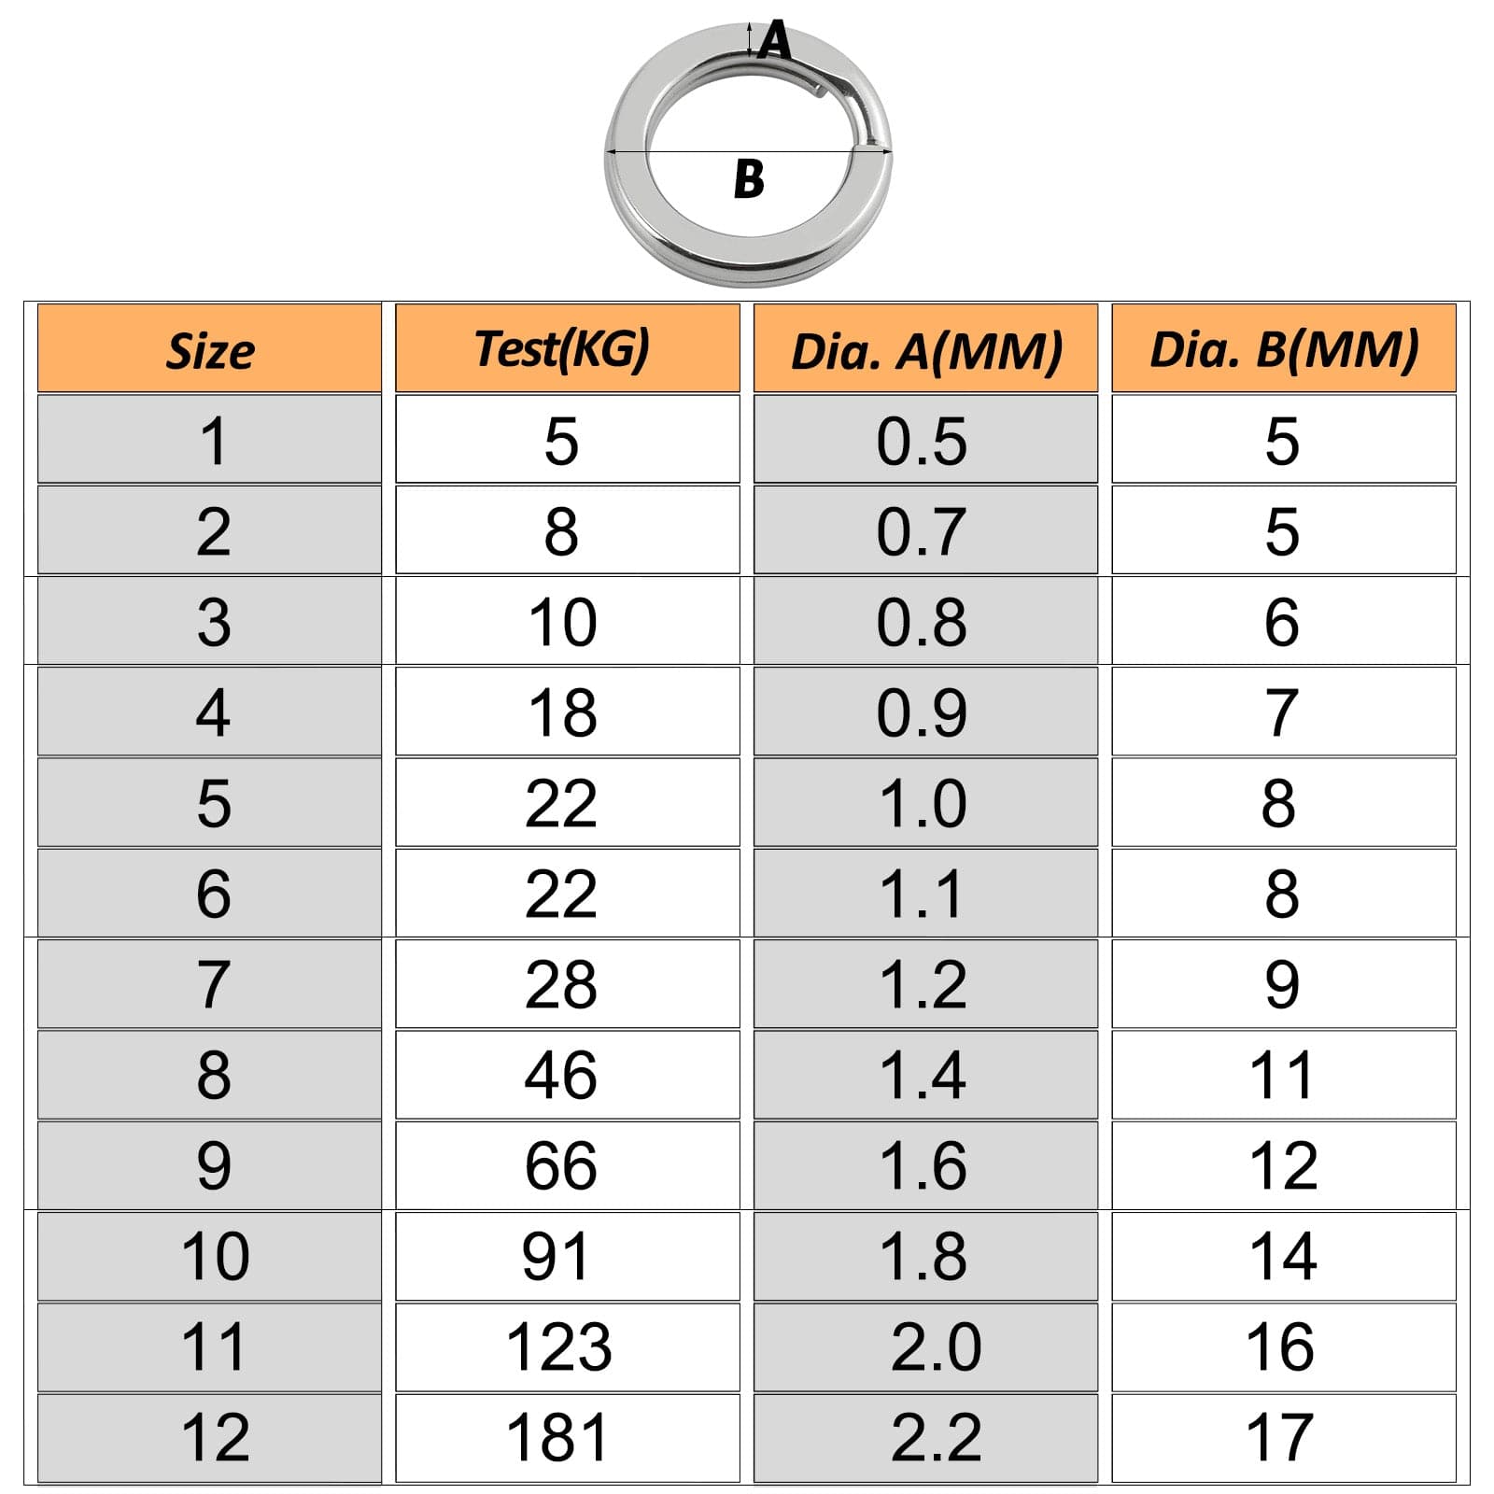Image resolution: width=1494 pixels, height=1494 pixels.
Task: Click the 123 test weight cell
Action: [x=568, y=1347]
